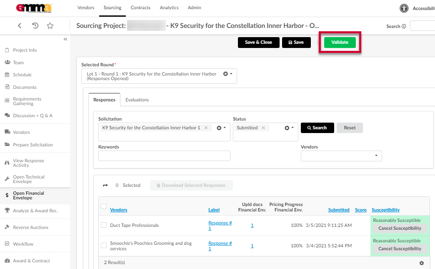Click the Save button

[296, 43]
